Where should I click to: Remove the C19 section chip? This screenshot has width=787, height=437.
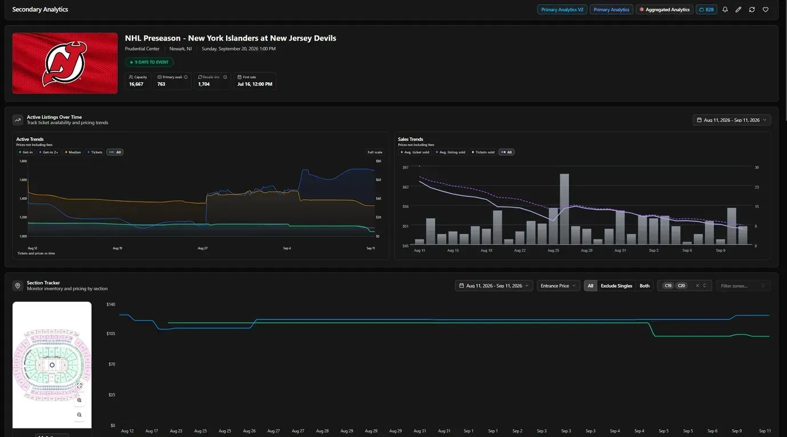click(x=668, y=286)
